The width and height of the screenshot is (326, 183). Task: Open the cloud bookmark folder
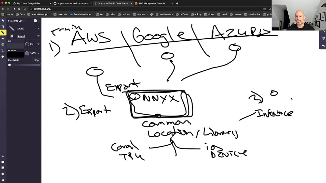[x=222, y=14]
